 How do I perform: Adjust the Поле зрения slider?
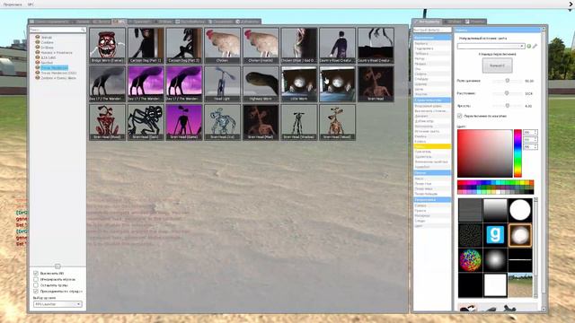coord(508,81)
